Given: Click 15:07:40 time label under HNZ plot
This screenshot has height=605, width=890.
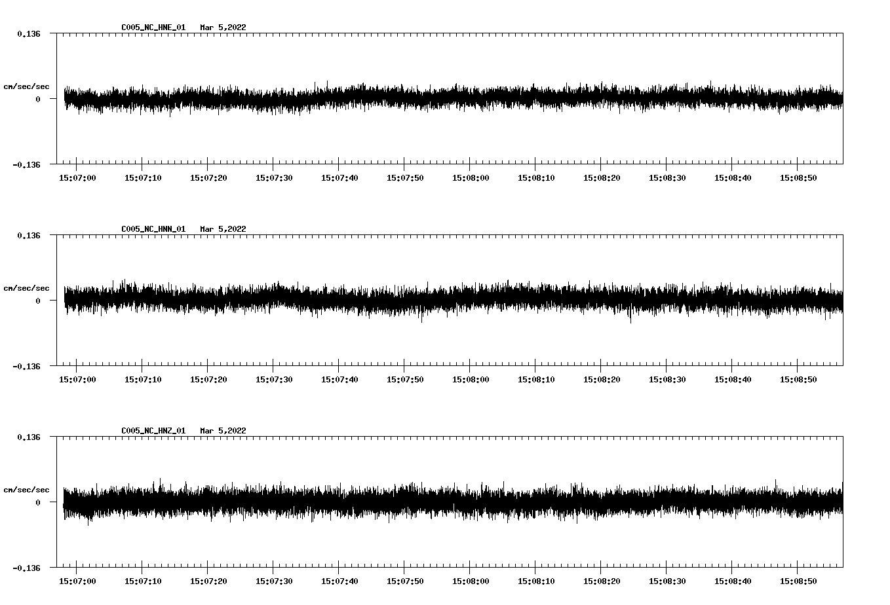Looking at the screenshot, I should click(339, 581).
